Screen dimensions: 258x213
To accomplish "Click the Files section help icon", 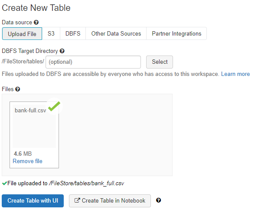I will tap(18, 89).
